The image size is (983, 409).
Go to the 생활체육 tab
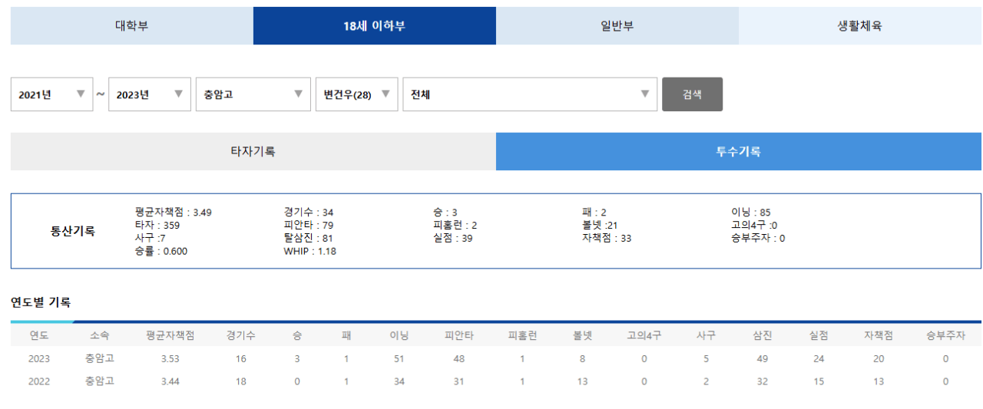pos(860,25)
